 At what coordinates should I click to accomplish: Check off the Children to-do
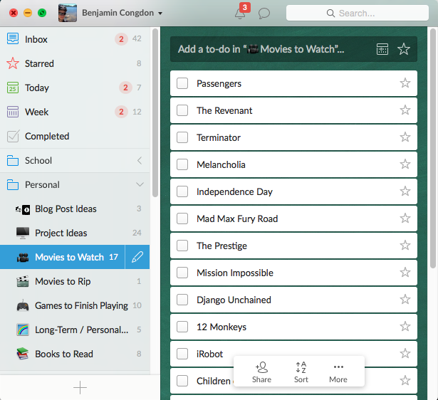pyautogui.click(x=182, y=381)
